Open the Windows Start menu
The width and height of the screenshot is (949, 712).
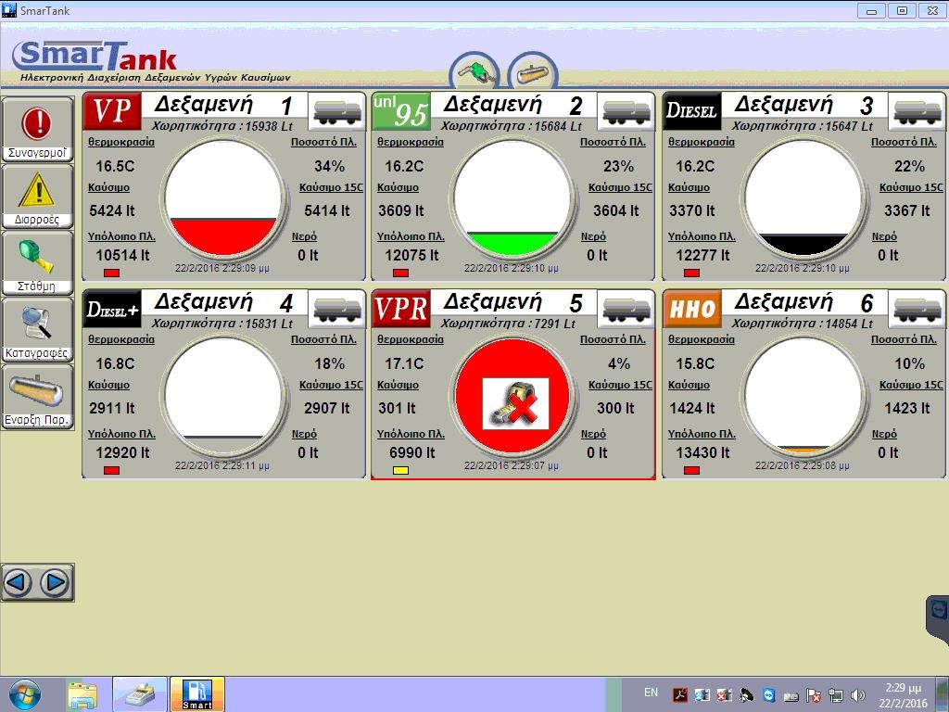click(x=25, y=694)
